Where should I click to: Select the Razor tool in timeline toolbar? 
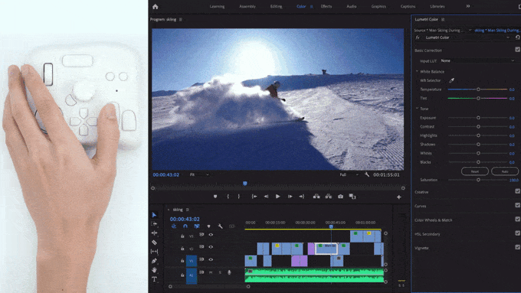click(x=154, y=243)
